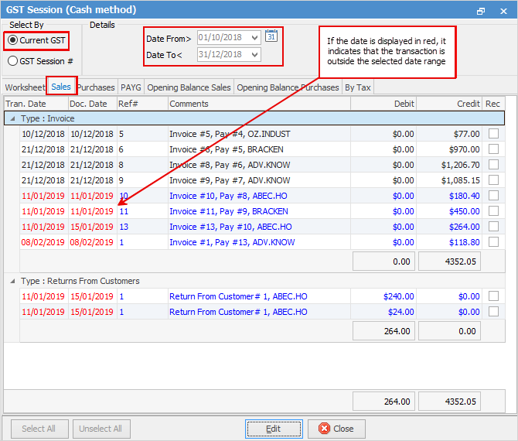The height and width of the screenshot is (441, 518).
Task: Sort by the Comments column header
Action: tap(259, 104)
